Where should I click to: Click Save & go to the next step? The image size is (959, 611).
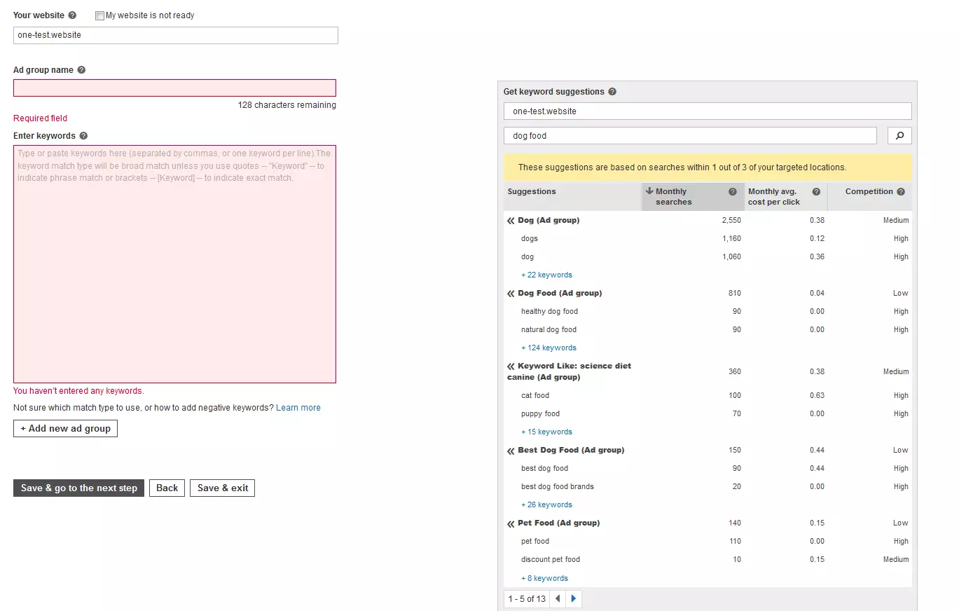tap(78, 488)
